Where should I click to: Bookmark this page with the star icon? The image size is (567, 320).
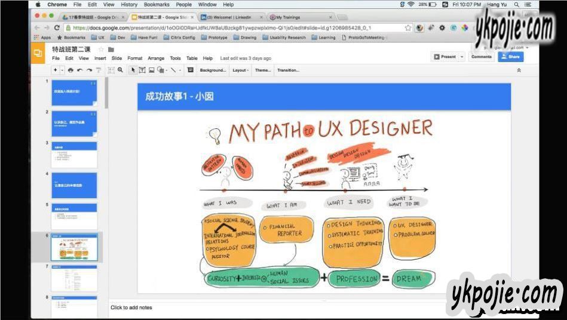point(408,27)
